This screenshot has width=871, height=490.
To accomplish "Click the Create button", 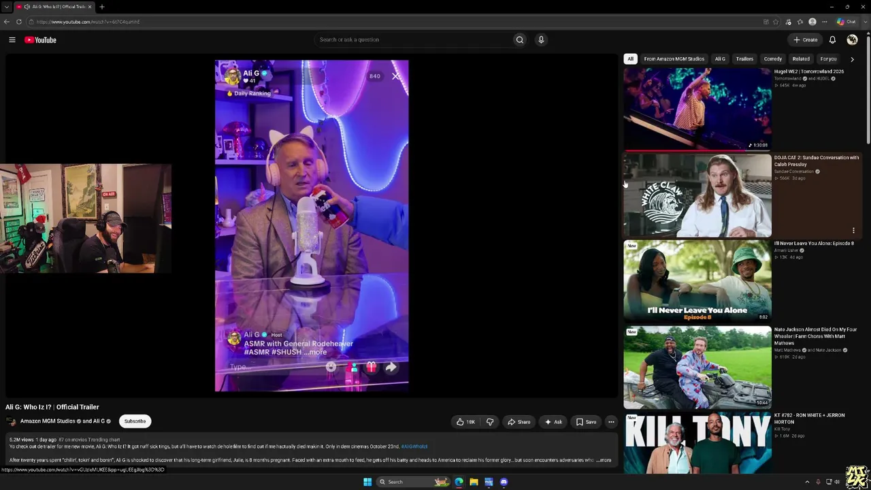I will 805,40.
